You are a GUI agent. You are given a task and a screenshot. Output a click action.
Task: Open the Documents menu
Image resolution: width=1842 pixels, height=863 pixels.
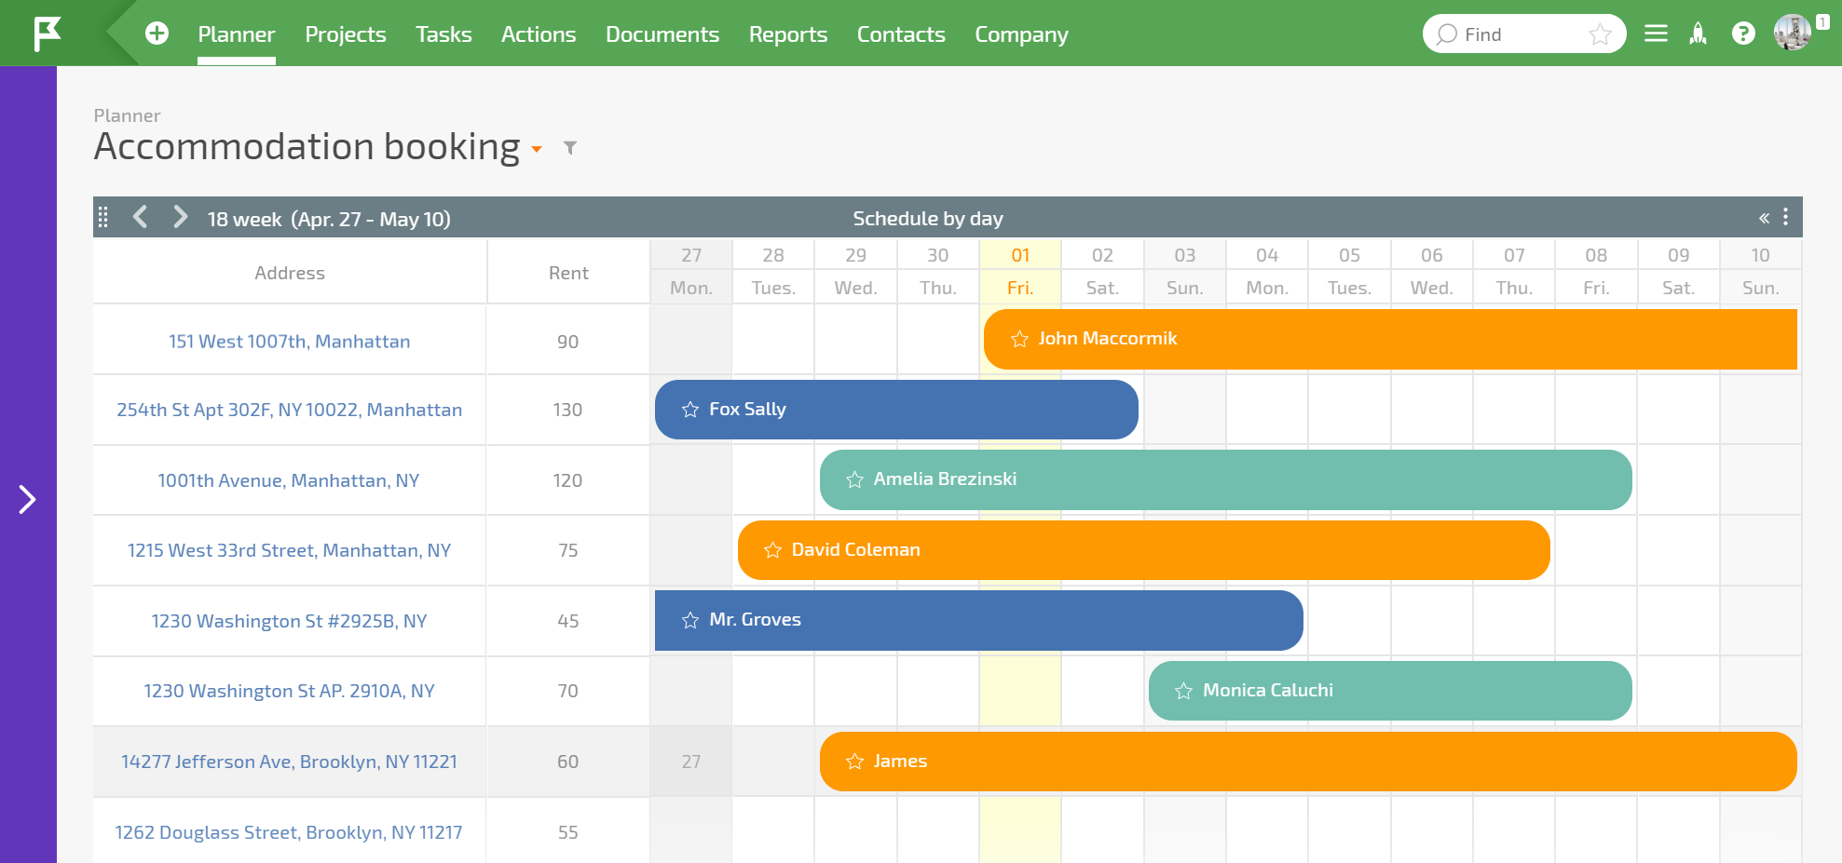click(662, 34)
